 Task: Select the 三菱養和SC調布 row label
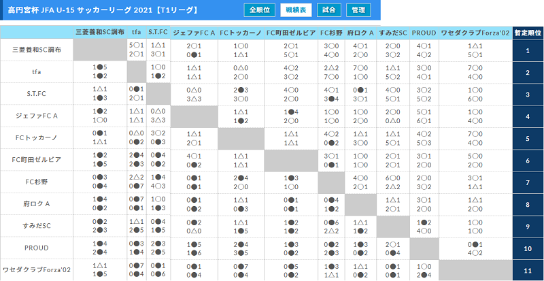click(37, 50)
